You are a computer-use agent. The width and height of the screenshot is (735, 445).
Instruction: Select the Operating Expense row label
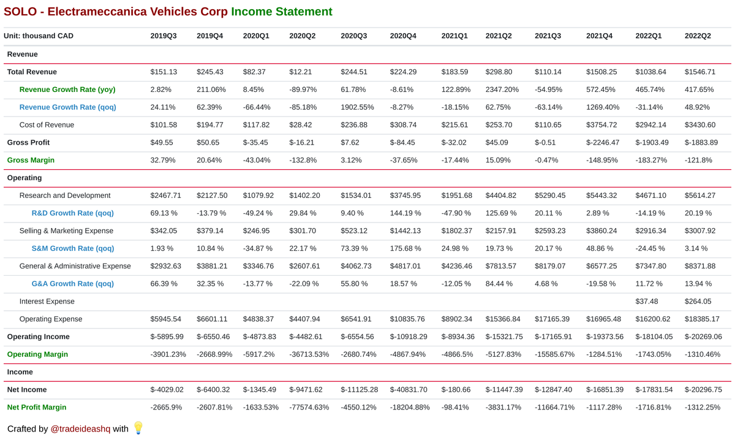pos(51,319)
